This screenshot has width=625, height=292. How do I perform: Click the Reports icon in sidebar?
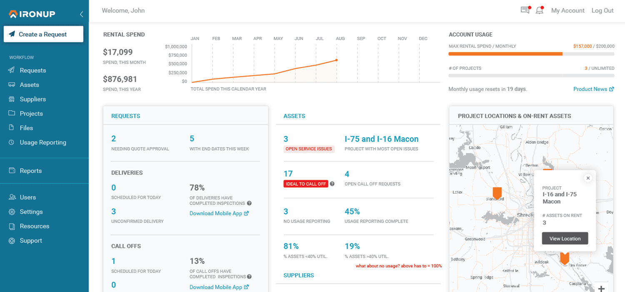12,171
